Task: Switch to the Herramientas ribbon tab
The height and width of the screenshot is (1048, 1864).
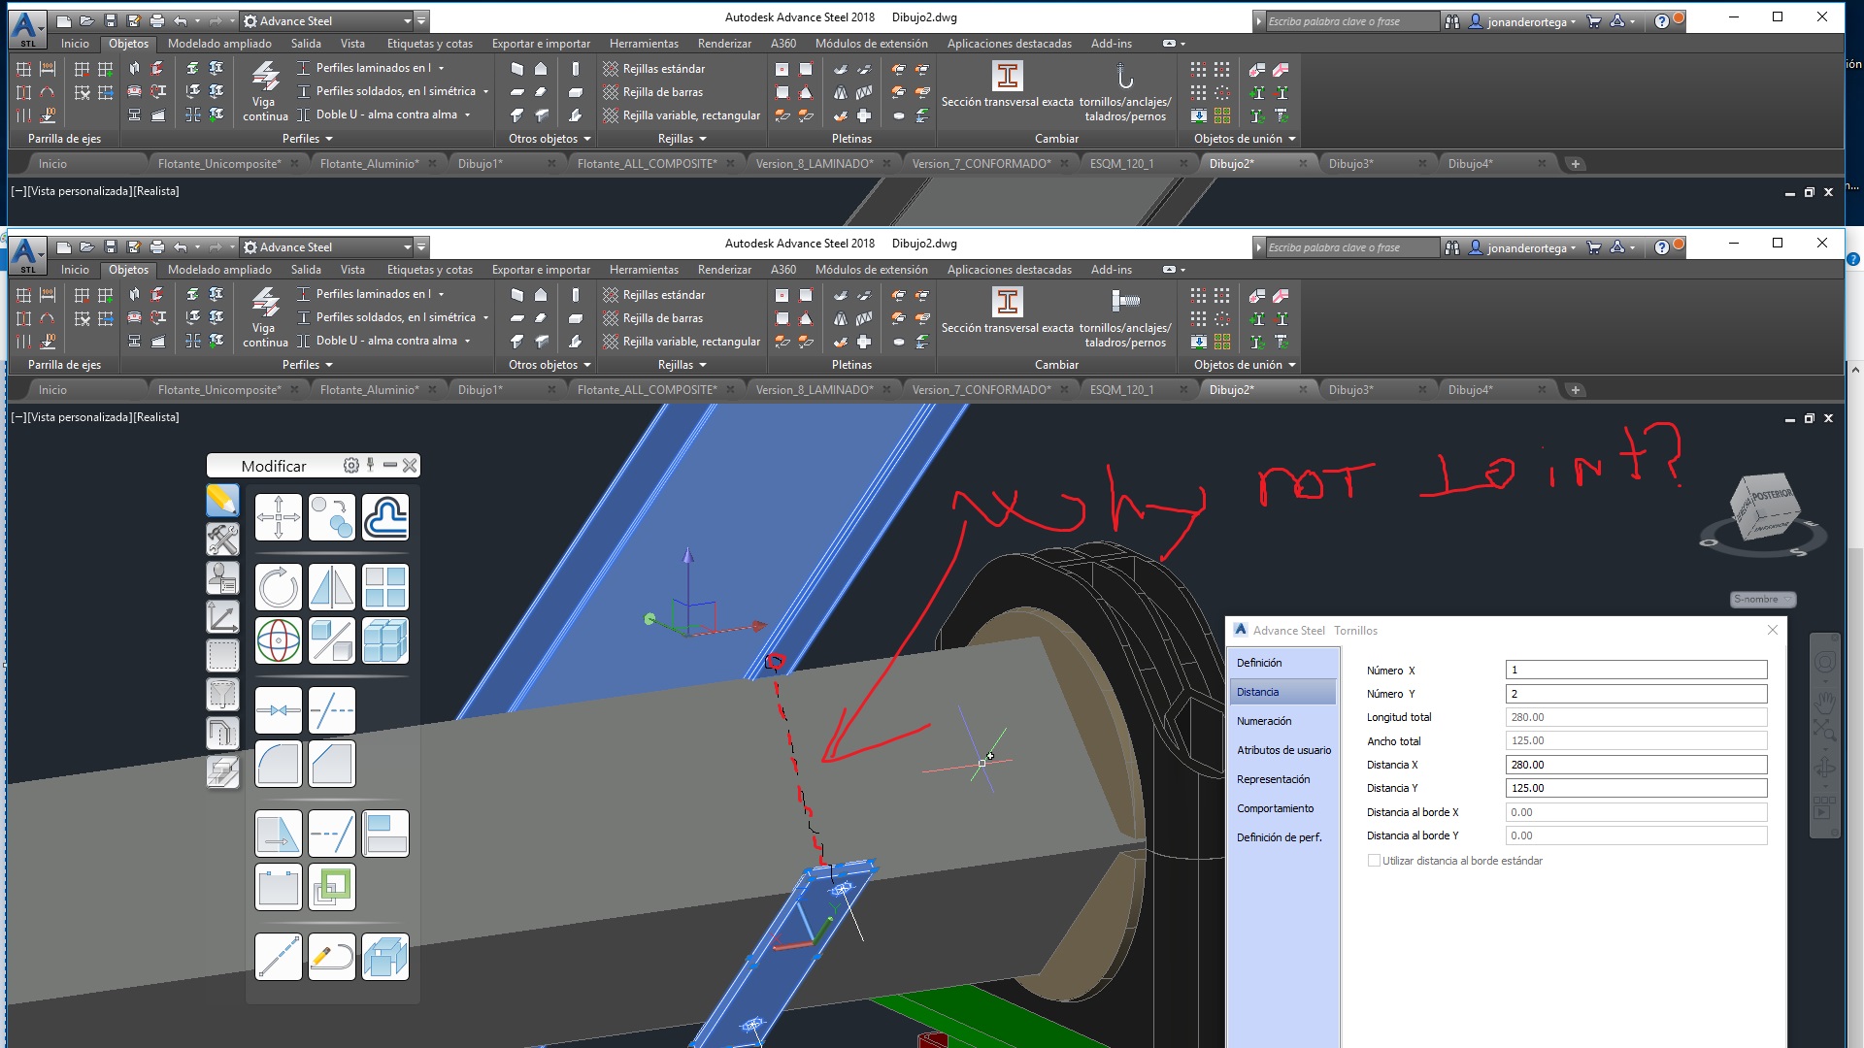Action: pos(644,270)
